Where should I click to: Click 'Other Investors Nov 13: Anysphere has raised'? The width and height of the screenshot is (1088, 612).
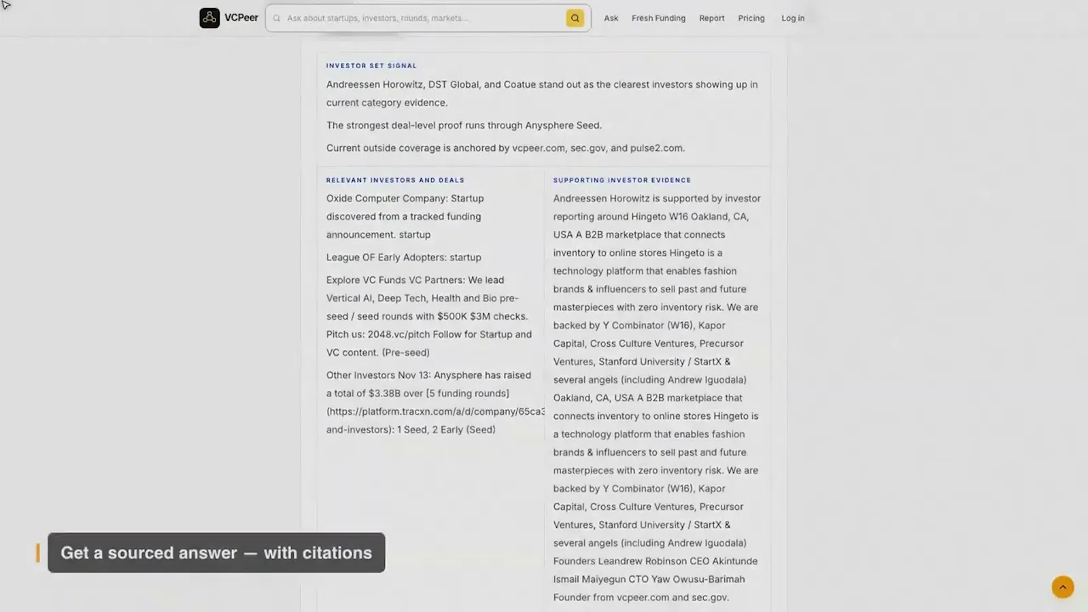point(428,375)
